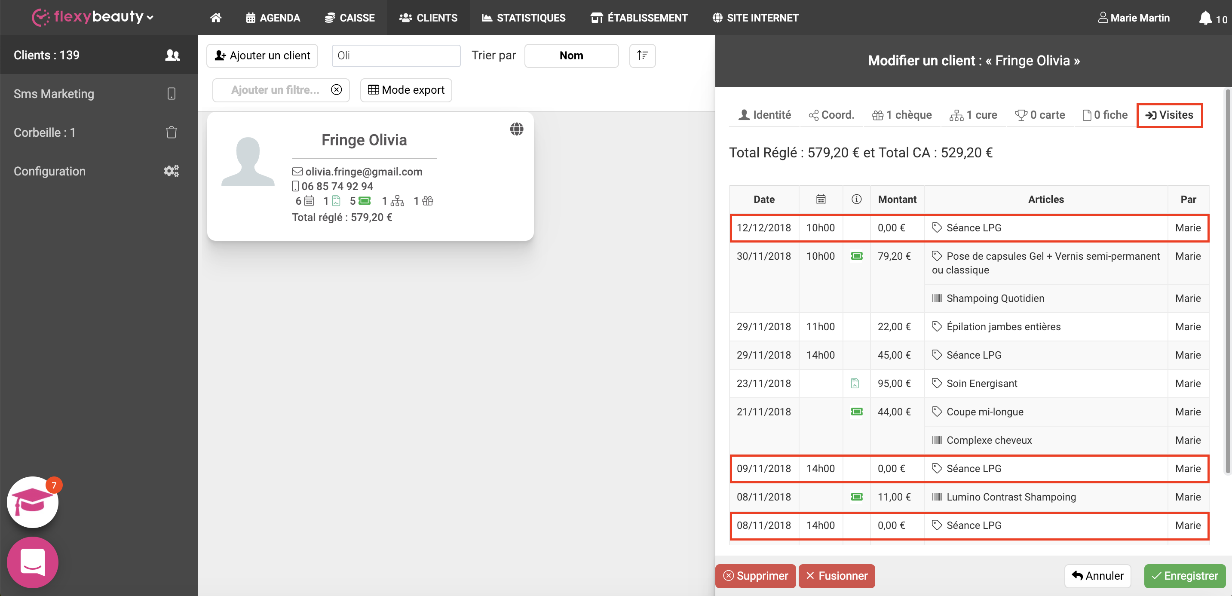Click the red Fusionner button
1232x596 pixels.
point(837,576)
